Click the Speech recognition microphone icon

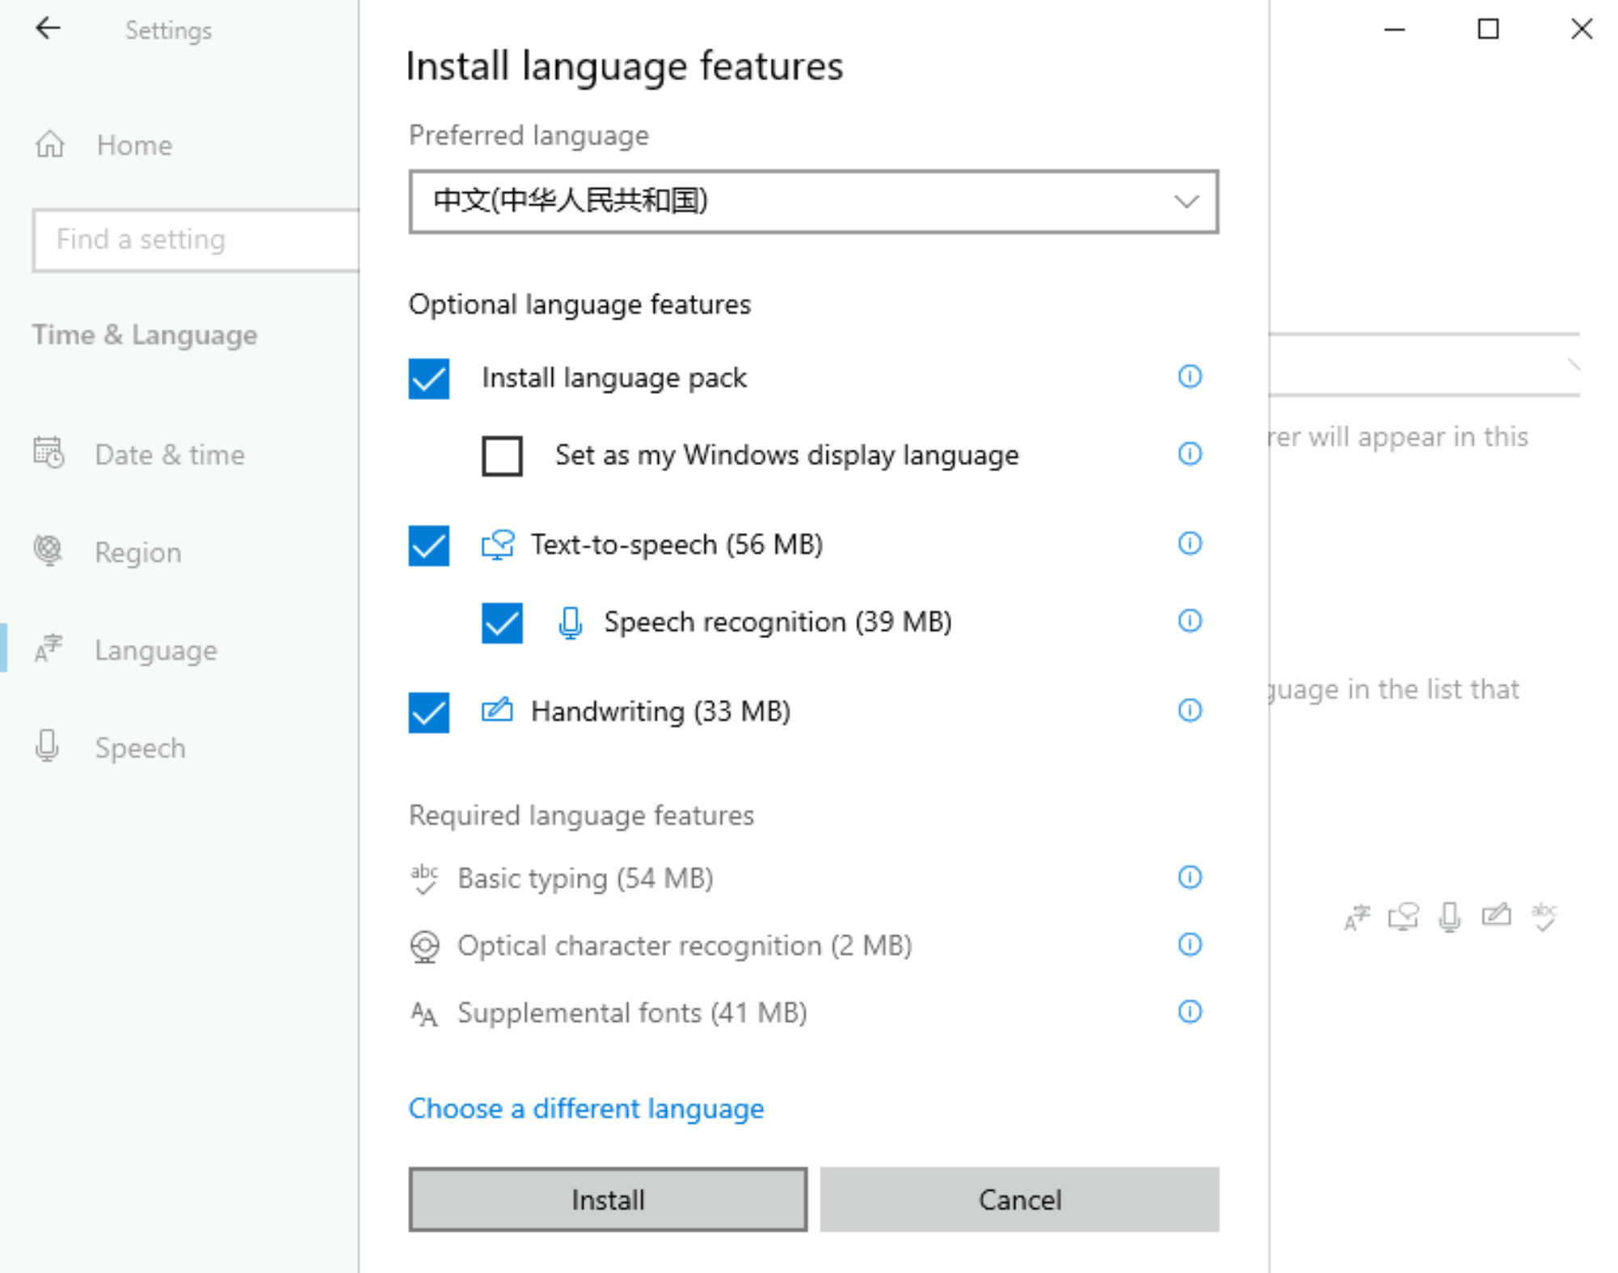point(571,623)
